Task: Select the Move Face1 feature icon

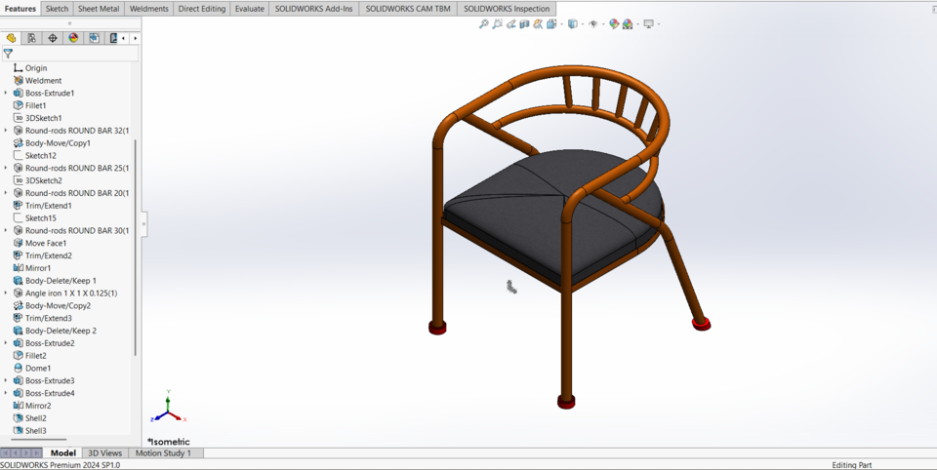Action: point(18,243)
